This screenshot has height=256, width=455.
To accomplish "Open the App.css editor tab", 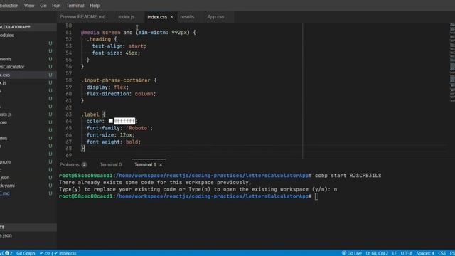I will click(215, 17).
